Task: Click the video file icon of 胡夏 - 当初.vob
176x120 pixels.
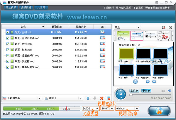Action: 12,32
